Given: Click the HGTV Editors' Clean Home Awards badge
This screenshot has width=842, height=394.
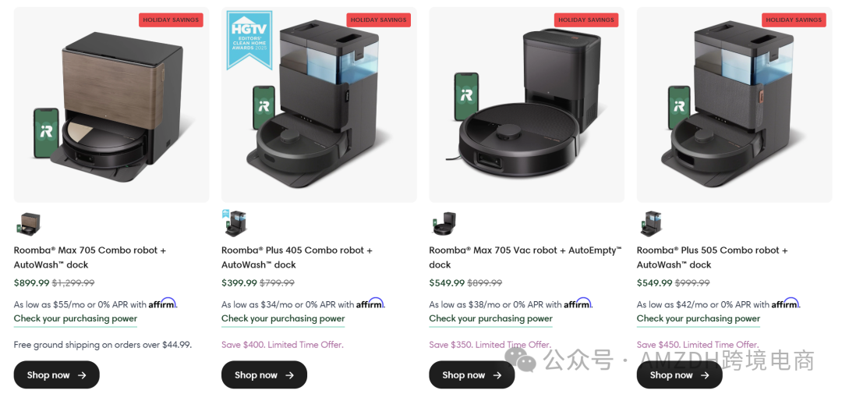Looking at the screenshot, I should [x=249, y=40].
